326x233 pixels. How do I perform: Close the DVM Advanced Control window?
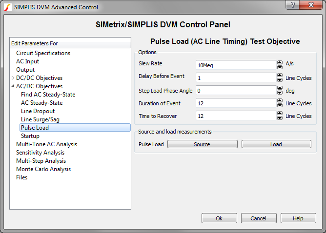(x=311, y=5)
